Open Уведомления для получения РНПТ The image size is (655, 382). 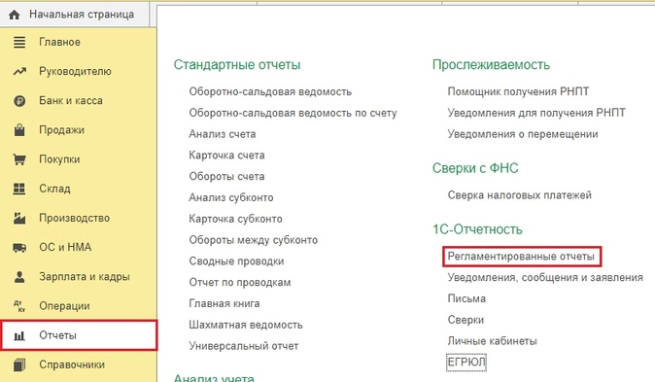click(x=536, y=113)
